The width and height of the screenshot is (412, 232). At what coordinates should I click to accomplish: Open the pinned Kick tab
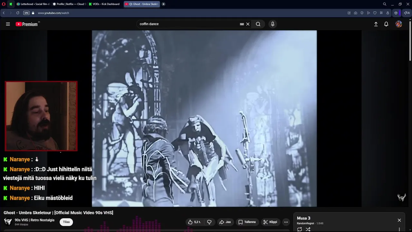11,4
